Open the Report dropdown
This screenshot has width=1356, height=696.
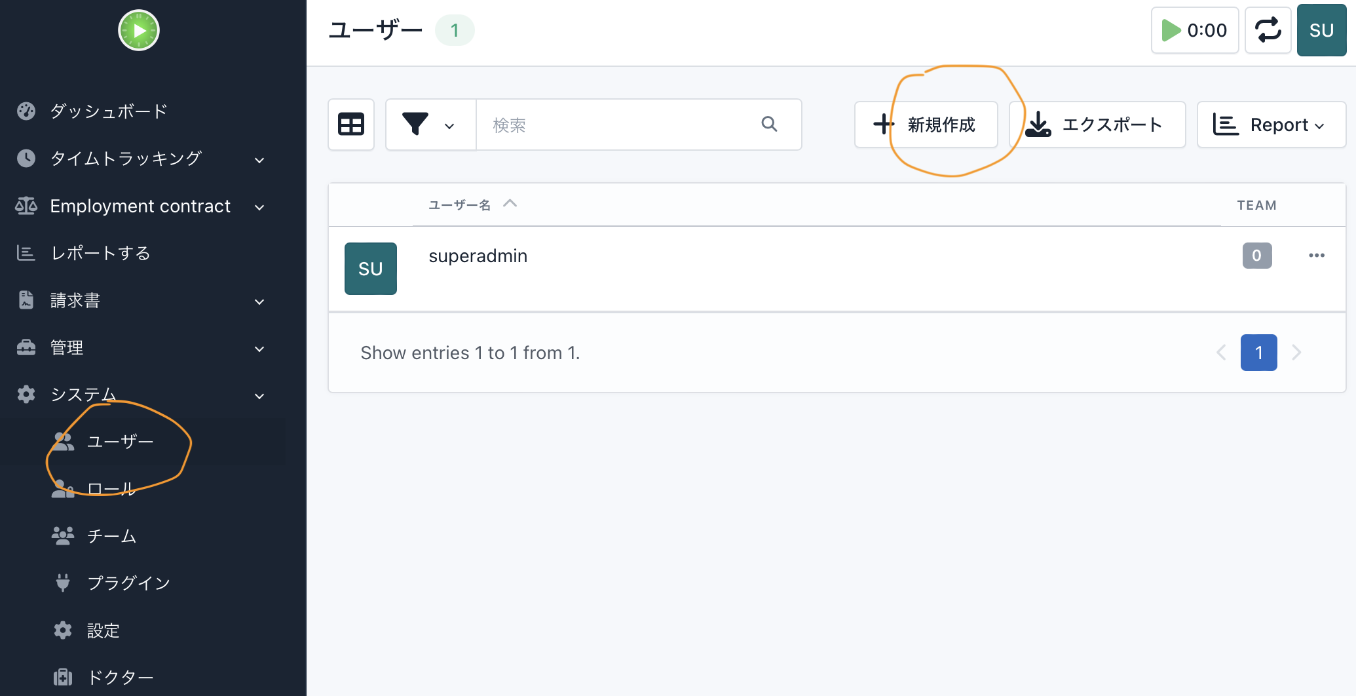1271,125
